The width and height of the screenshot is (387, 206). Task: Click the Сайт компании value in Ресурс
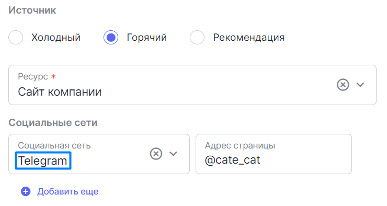click(60, 92)
